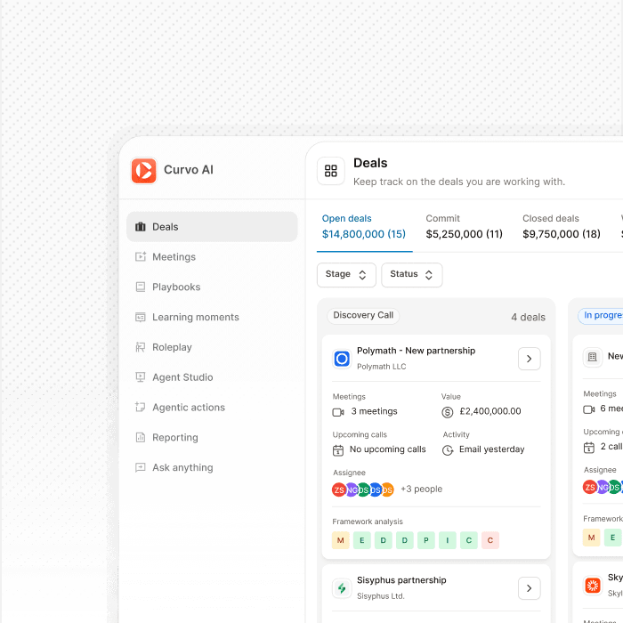The width and height of the screenshot is (623, 623).
Task: Click the Meetings sidebar icon
Action: (x=141, y=256)
